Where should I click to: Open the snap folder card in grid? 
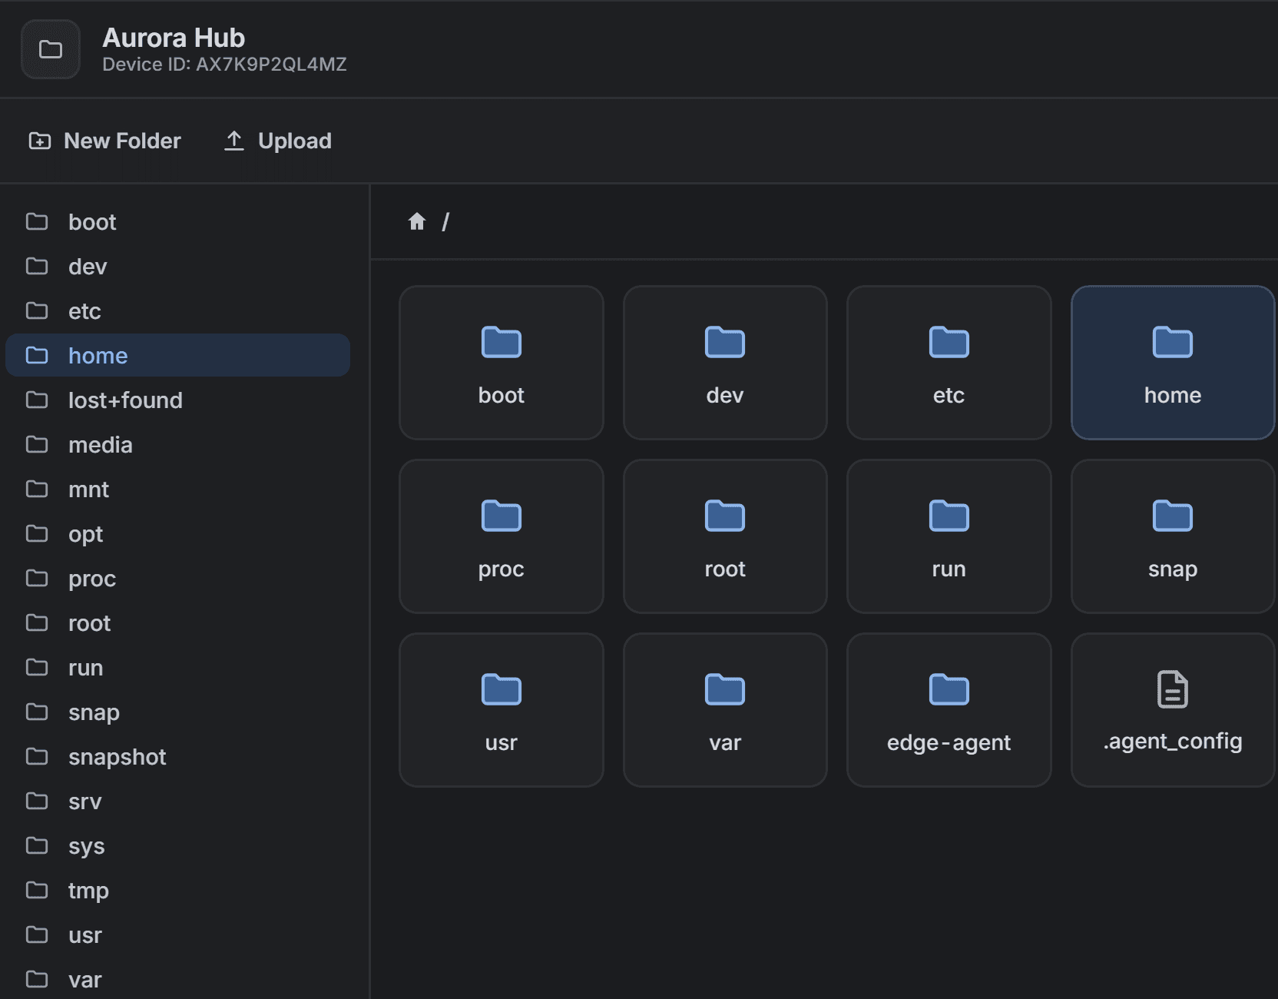click(1173, 536)
